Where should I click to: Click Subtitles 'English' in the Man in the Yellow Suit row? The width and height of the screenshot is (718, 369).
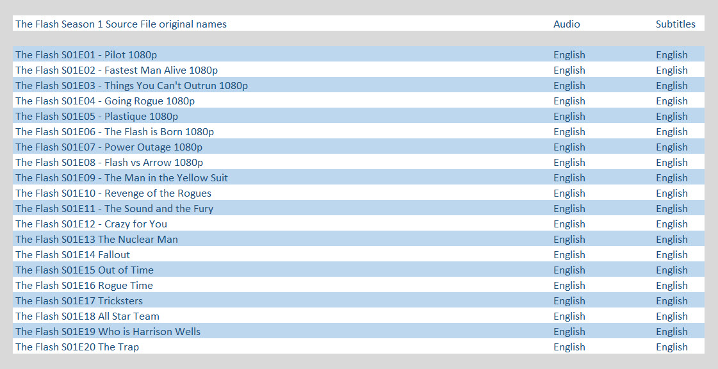point(672,178)
